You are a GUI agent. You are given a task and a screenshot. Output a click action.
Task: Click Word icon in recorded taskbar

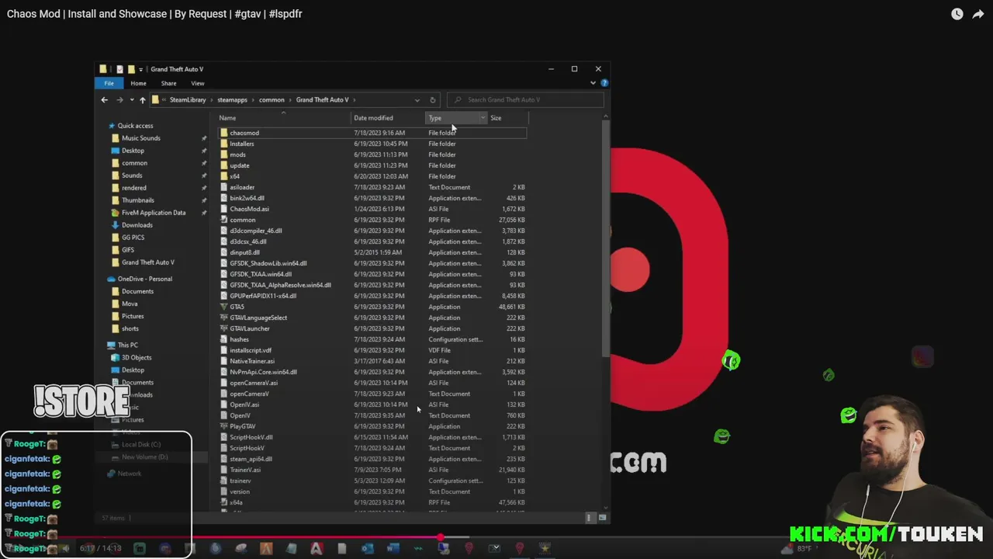[x=393, y=549]
